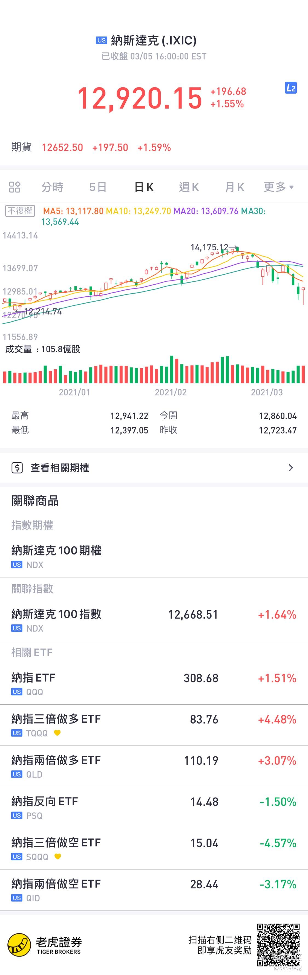Tap the 成交量 105.8億股 volume label
The image size is (308, 975).
(x=43, y=349)
